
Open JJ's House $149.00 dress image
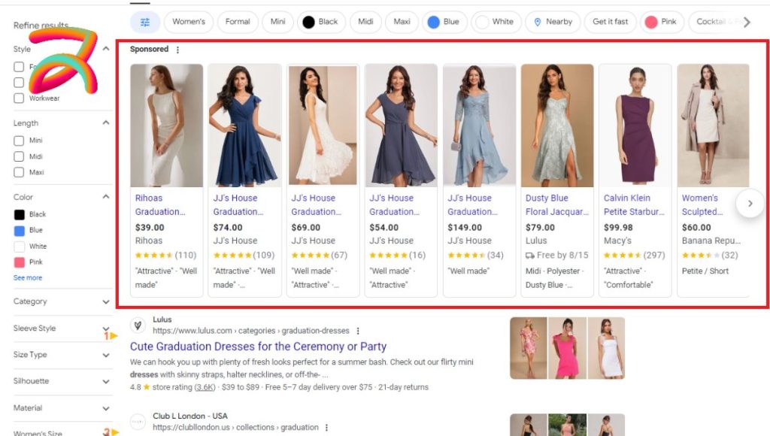click(x=479, y=126)
